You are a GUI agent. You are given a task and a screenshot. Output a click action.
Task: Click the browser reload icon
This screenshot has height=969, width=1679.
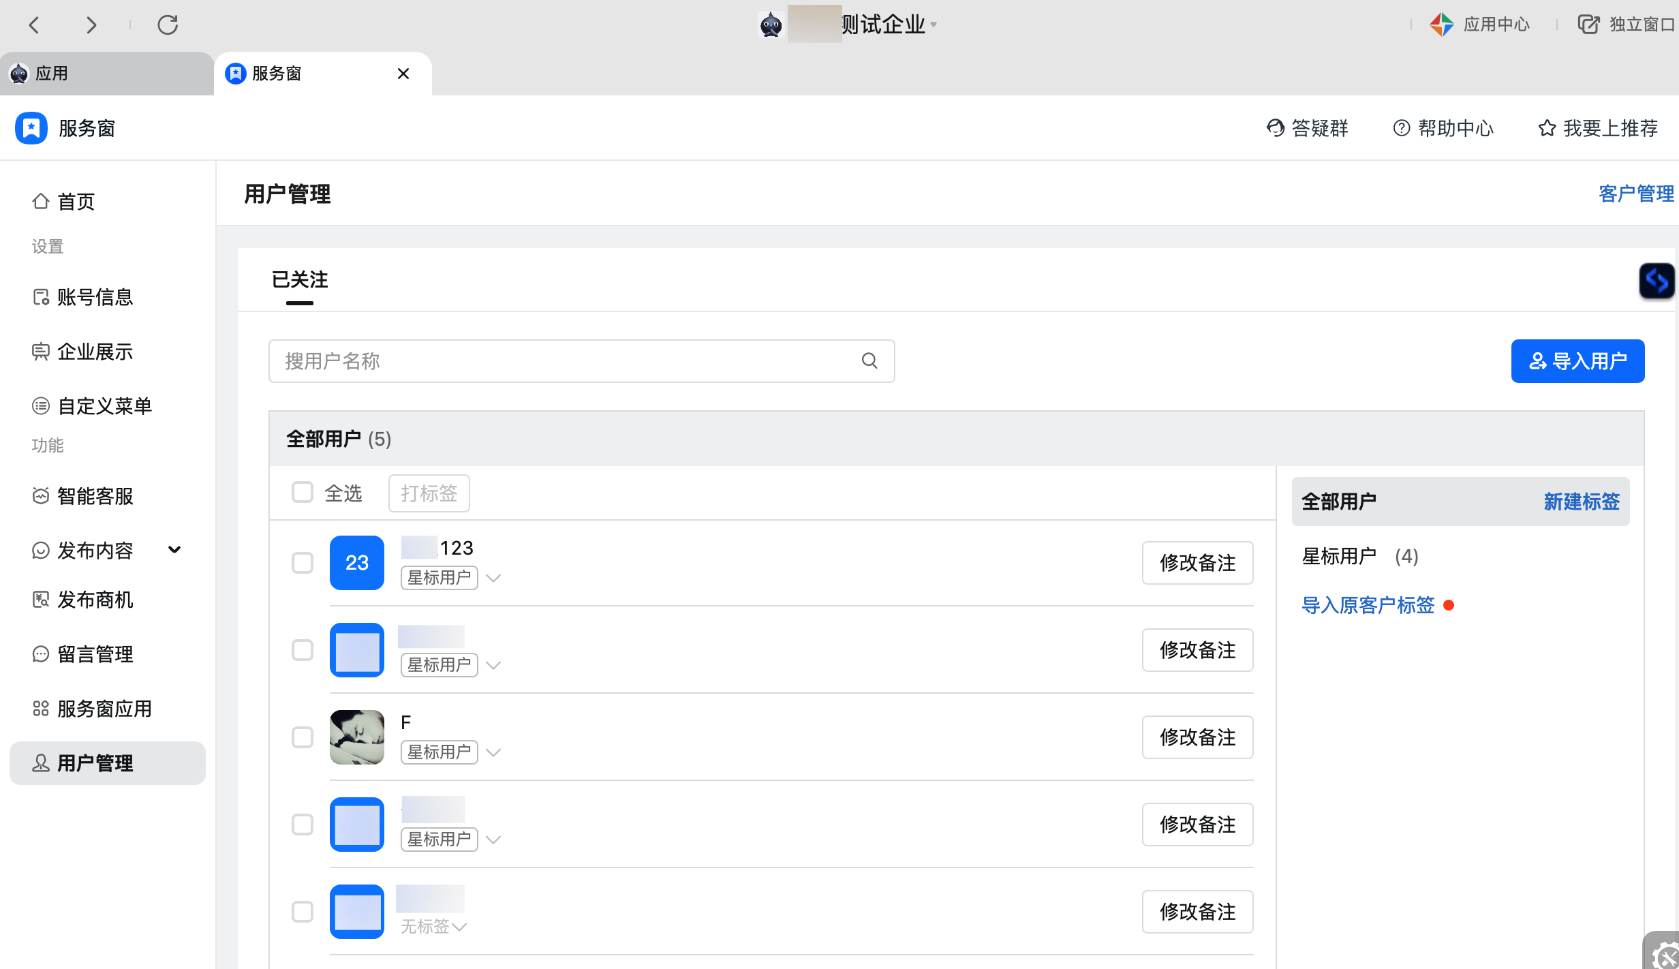pyautogui.click(x=168, y=25)
